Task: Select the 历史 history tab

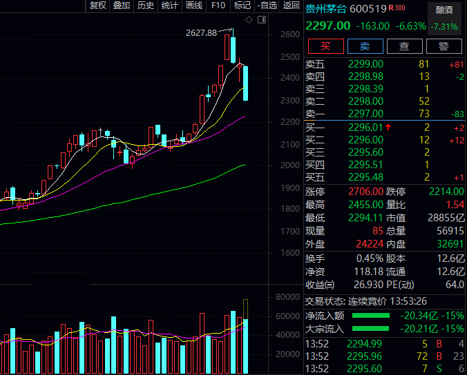Action: coord(145,6)
